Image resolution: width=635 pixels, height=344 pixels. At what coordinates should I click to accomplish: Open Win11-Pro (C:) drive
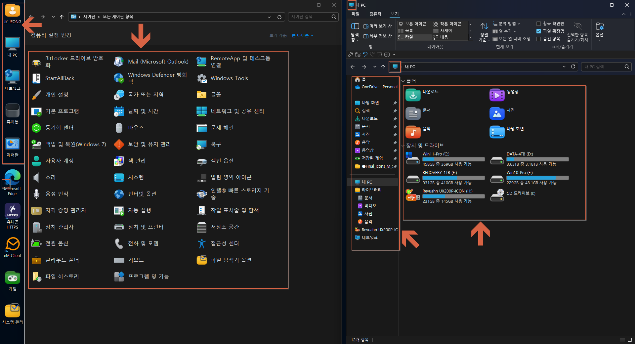(x=445, y=159)
